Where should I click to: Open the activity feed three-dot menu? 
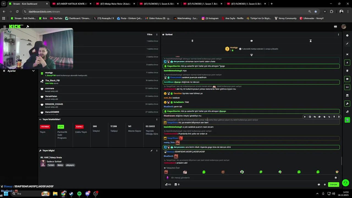pyautogui.click(x=157, y=35)
